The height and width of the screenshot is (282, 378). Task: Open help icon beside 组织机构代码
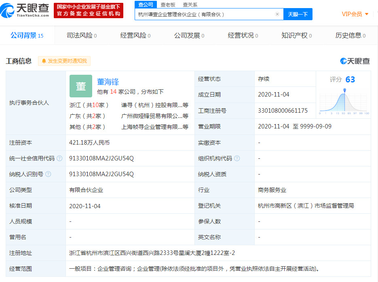point(237,158)
